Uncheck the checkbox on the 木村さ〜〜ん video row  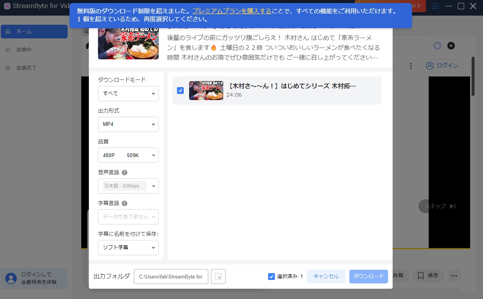pos(180,91)
